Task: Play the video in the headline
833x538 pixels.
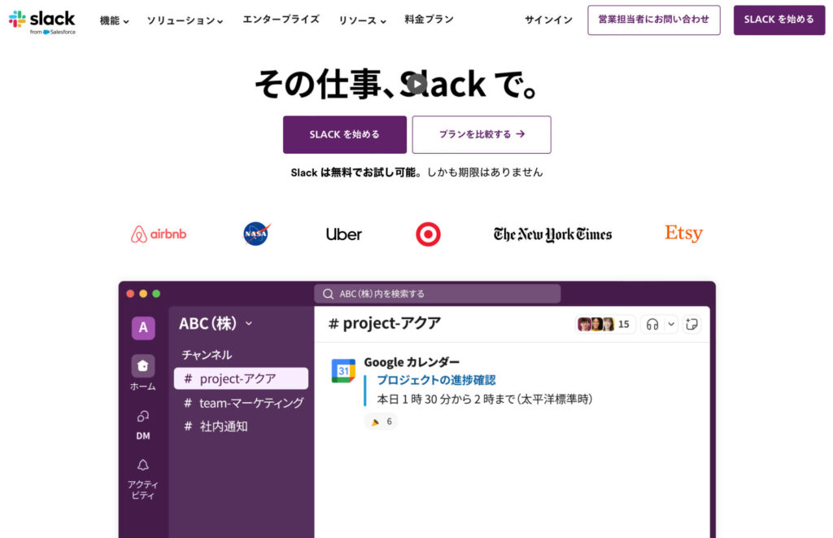Action: pos(417,84)
